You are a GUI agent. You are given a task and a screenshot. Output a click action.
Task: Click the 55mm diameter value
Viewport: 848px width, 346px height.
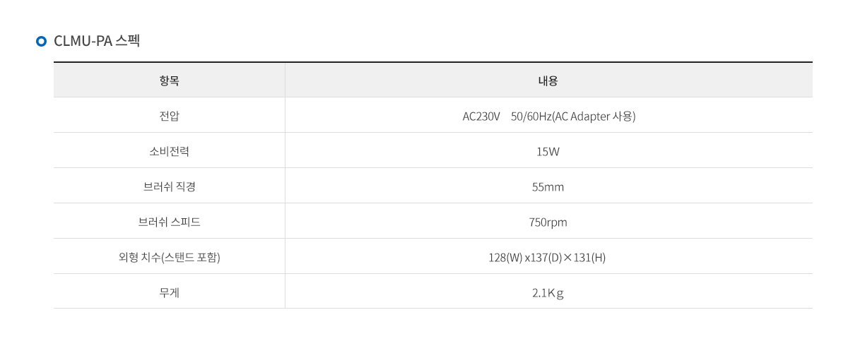(x=548, y=186)
